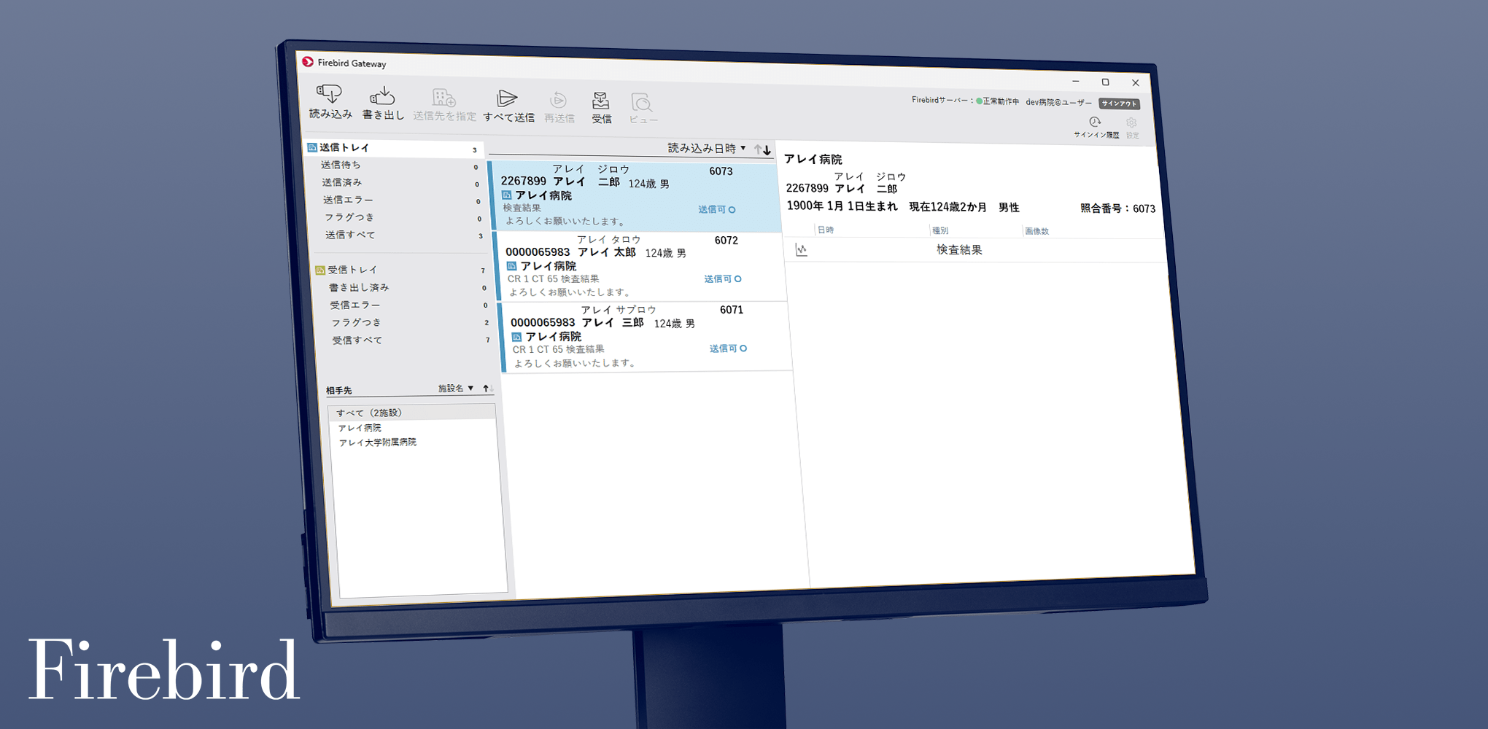Click the 画像数 column header
1488x729 pixels.
(x=1036, y=231)
